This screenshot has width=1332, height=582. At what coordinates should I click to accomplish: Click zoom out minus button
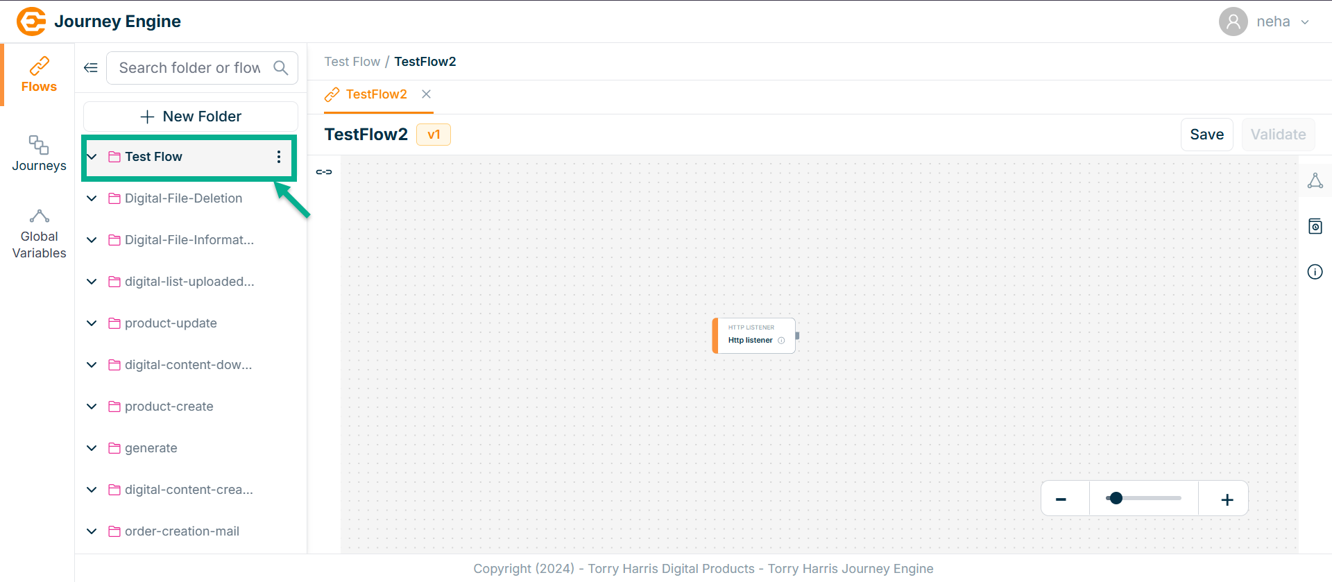[1061, 499]
